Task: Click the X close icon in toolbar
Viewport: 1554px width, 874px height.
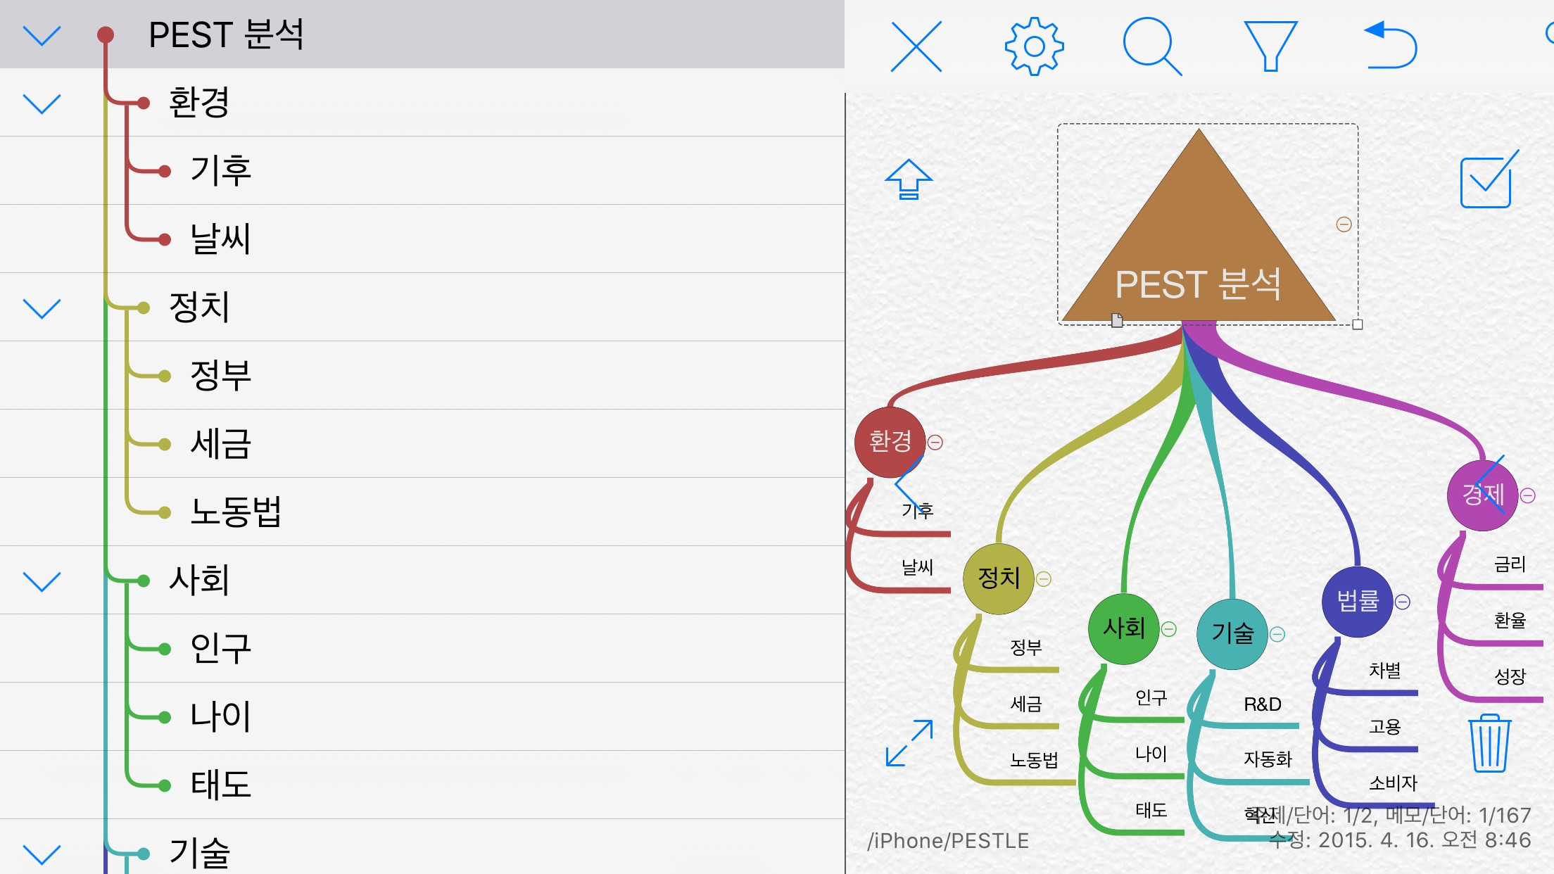Action: (x=916, y=47)
